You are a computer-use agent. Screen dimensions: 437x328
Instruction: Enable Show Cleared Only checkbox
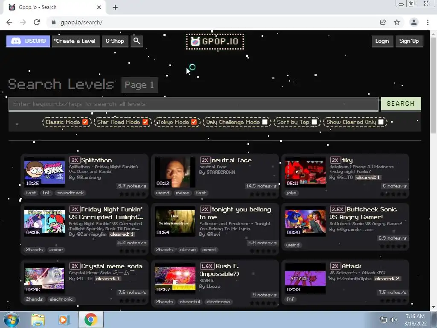[x=381, y=122]
